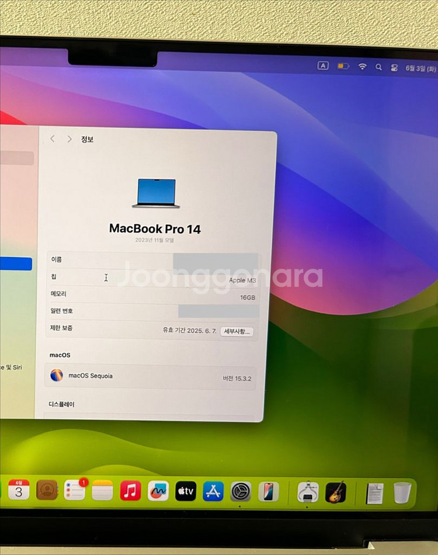Open the Notes app in the Dock
The width and height of the screenshot is (438, 555).
click(103, 491)
